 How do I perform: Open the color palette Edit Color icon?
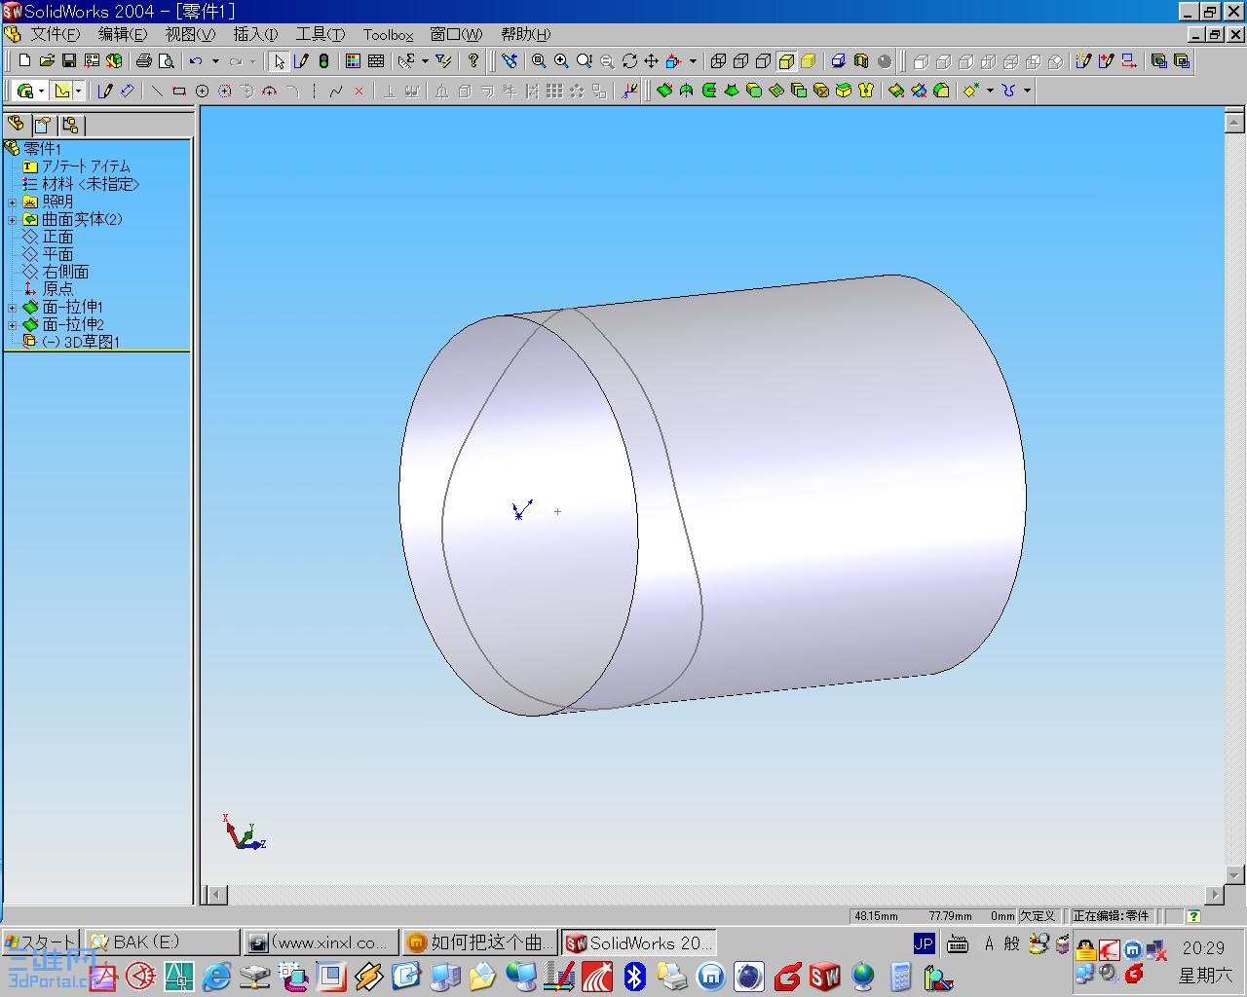click(353, 61)
